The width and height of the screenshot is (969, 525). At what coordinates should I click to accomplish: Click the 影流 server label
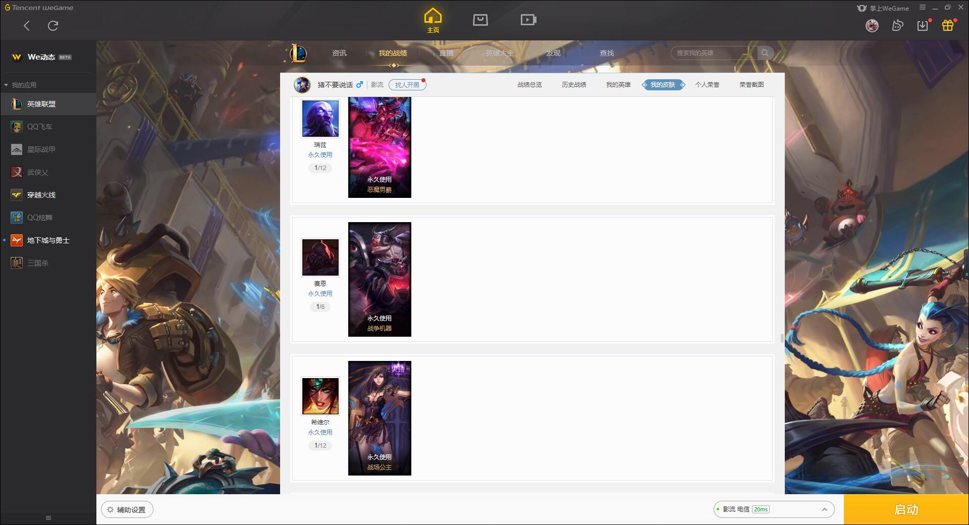tap(377, 85)
